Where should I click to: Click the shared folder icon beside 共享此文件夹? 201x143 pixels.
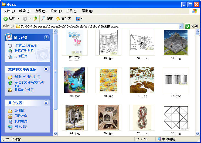[x=10, y=90]
